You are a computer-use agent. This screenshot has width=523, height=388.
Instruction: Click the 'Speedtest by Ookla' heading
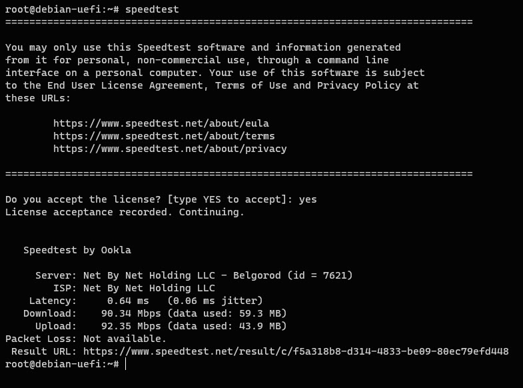pyautogui.click(x=77, y=250)
